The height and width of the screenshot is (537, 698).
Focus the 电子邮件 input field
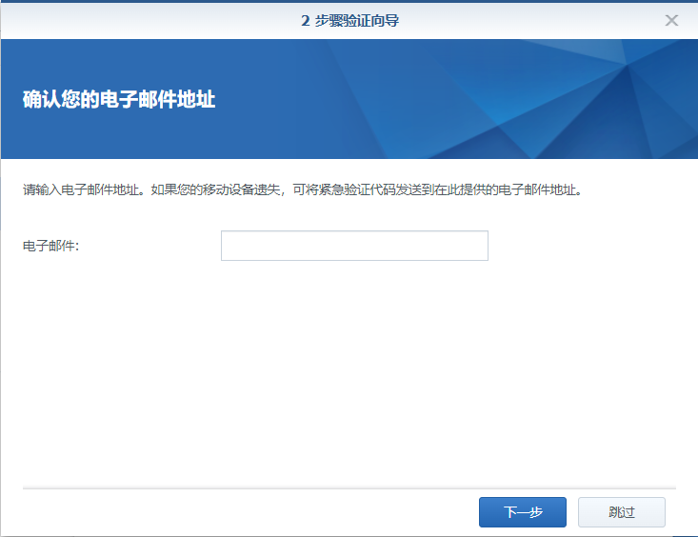tap(354, 246)
